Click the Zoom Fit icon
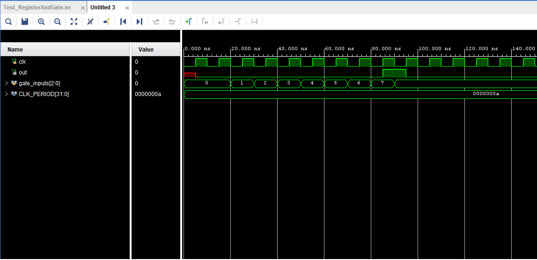Viewport: 537px width, 260px height. tap(74, 22)
